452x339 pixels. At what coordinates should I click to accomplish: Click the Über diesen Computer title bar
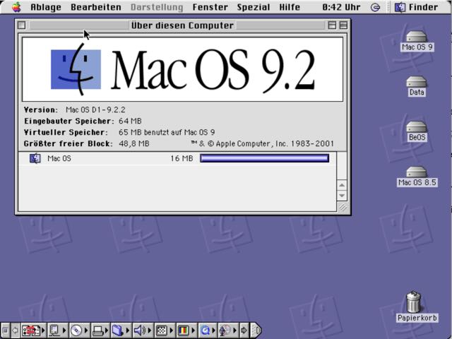[x=182, y=25]
